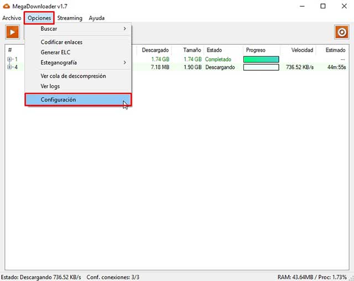Minimize the MegaDownloader window
Image resolution: width=354 pixels, height=281 pixels.
(x=302, y=6)
